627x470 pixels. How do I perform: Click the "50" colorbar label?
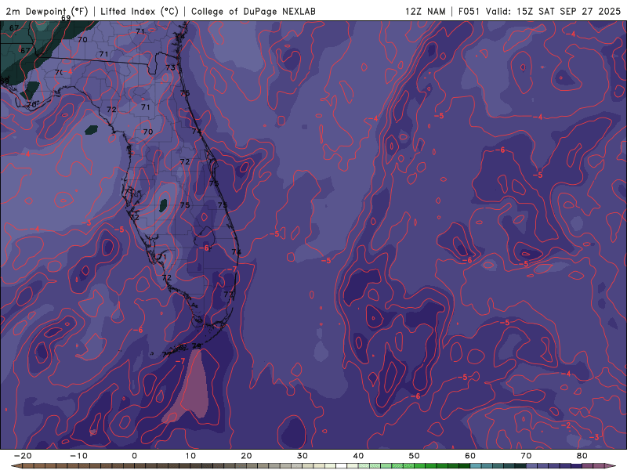[x=415, y=456]
